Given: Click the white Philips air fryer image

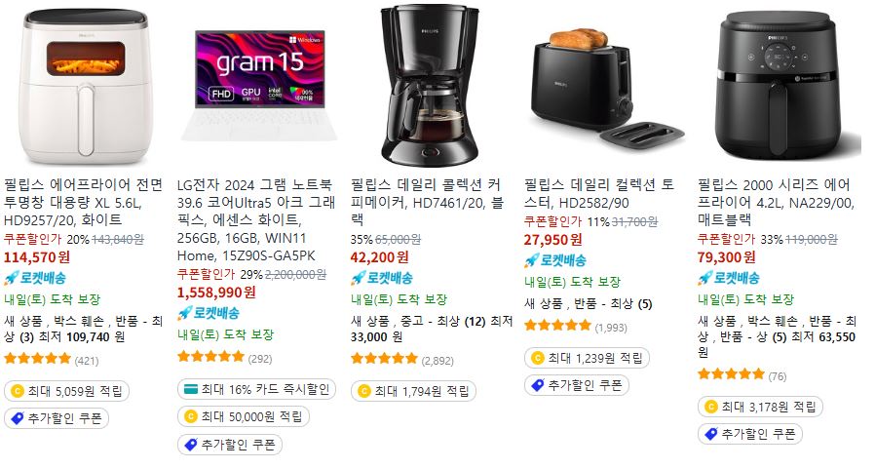Looking at the screenshot, I should pyautogui.click(x=86, y=87).
